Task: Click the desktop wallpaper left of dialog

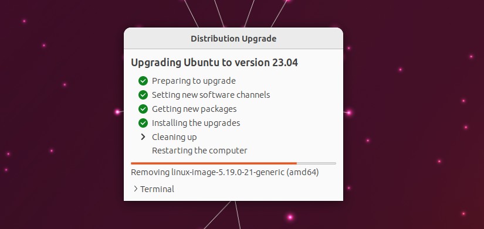Action: 62,114
